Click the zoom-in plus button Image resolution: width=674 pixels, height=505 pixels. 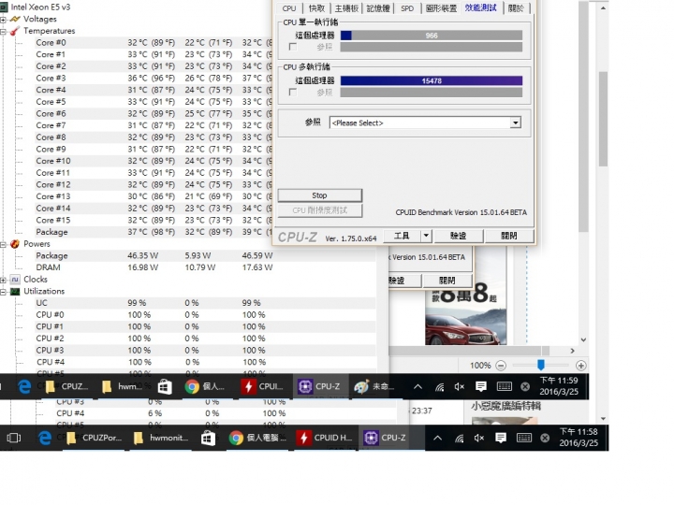point(581,366)
